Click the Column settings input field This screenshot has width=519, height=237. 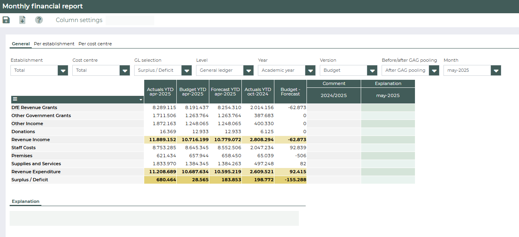pyautogui.click(x=130, y=20)
